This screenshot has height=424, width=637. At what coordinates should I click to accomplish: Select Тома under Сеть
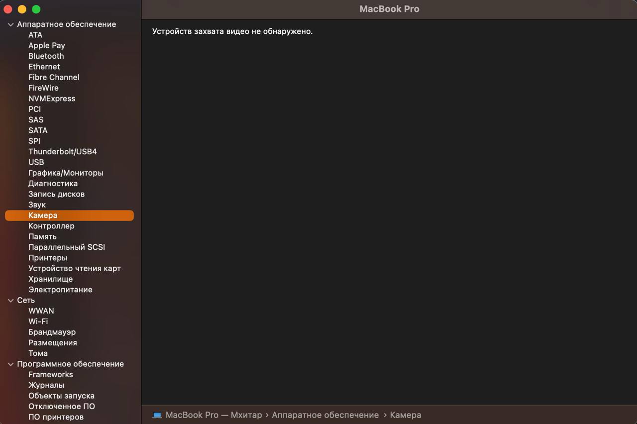click(x=38, y=353)
